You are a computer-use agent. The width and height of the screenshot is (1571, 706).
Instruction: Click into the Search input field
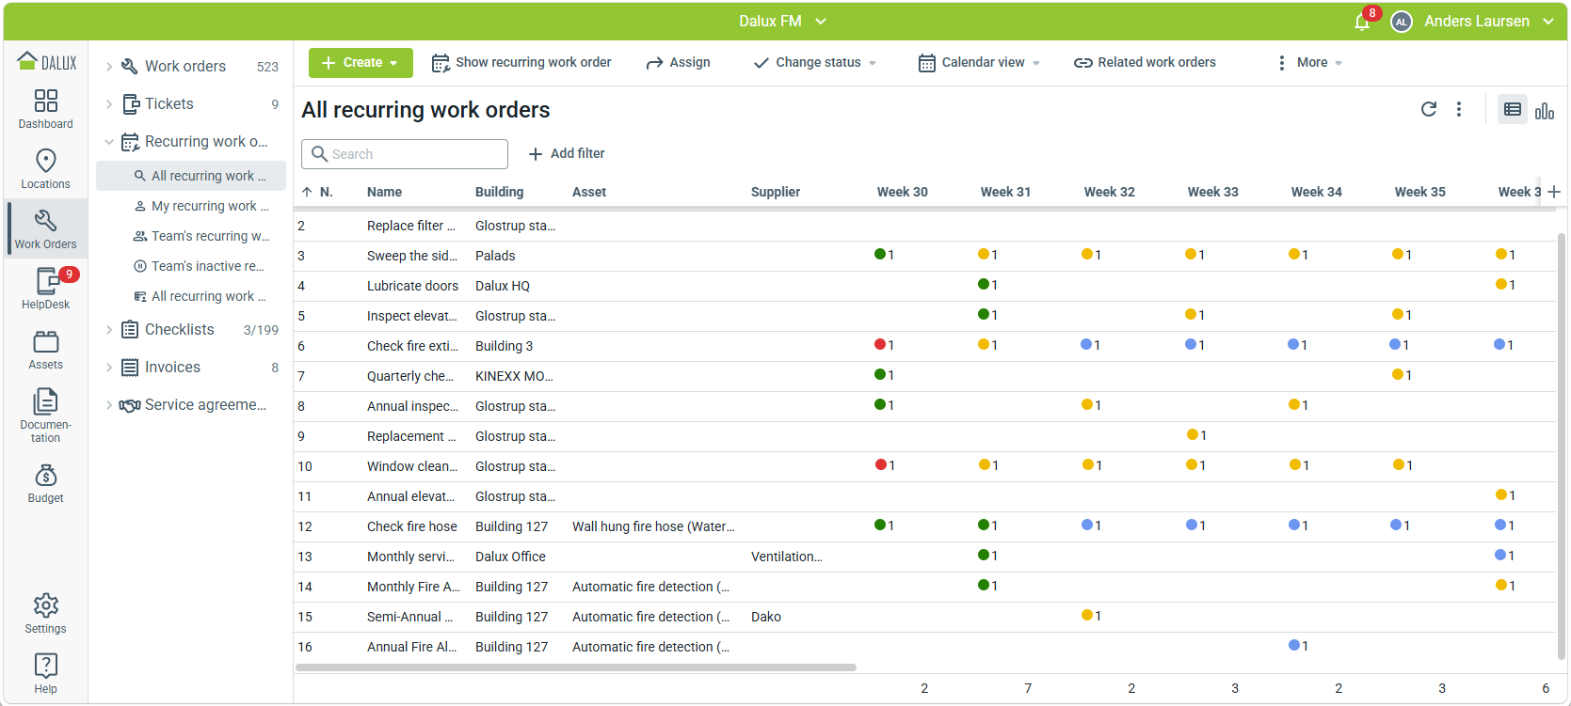point(405,154)
